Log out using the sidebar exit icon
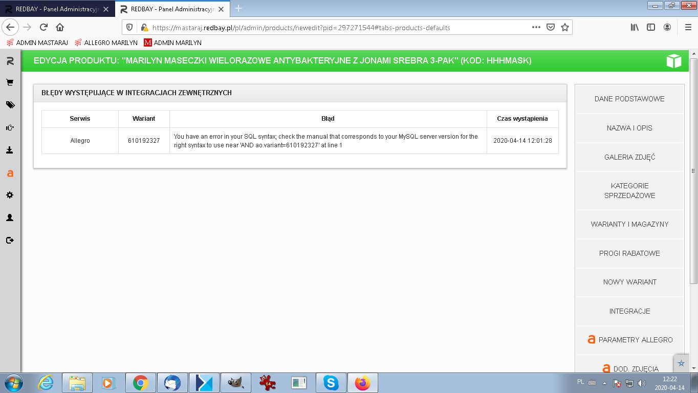 (10, 240)
